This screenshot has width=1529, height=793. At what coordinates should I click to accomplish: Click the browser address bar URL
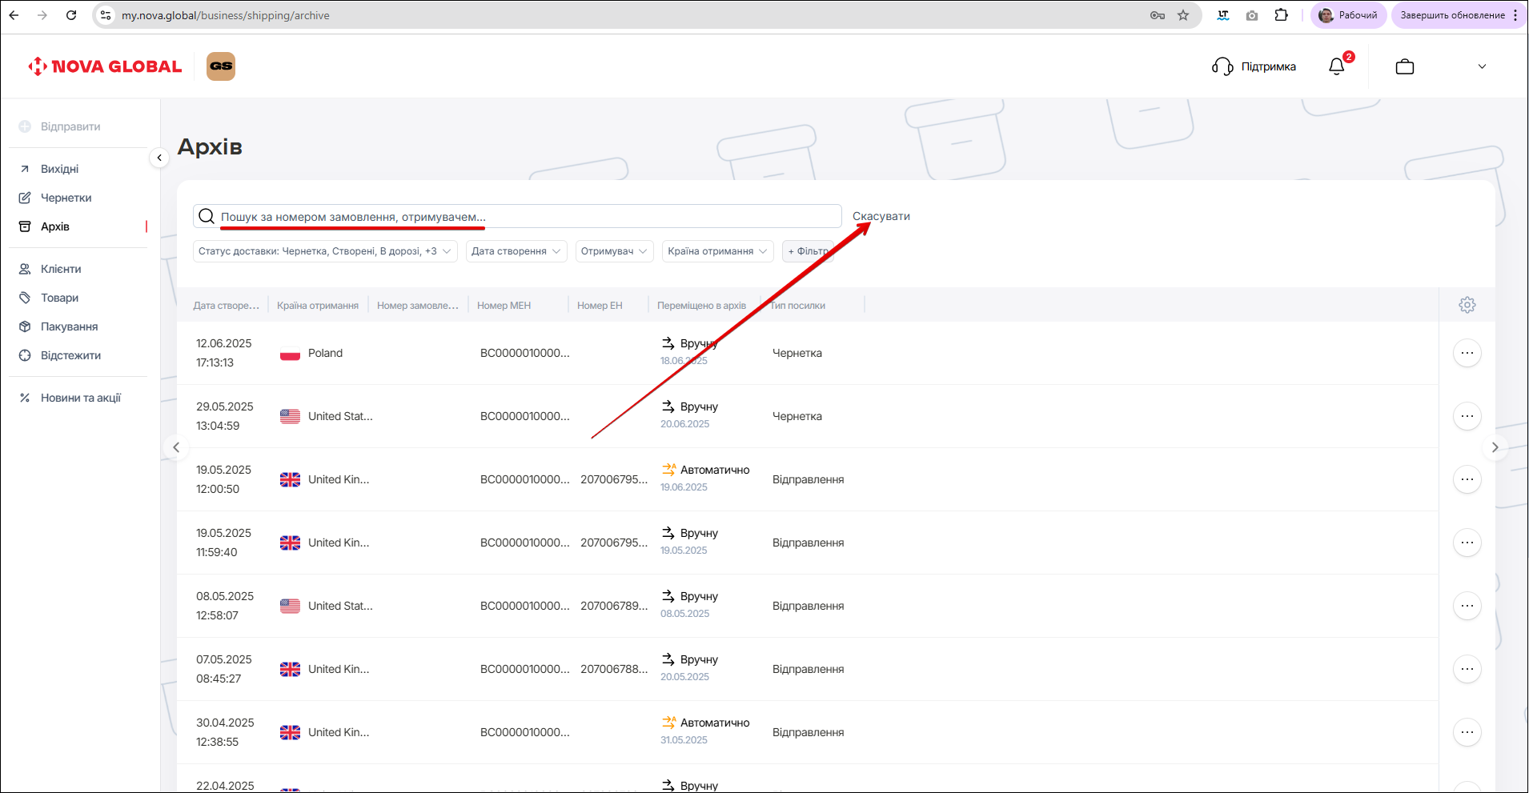coord(226,15)
